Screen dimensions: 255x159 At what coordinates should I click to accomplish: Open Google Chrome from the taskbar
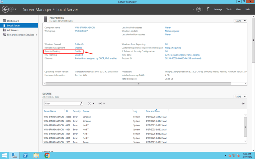[x=47, y=156]
